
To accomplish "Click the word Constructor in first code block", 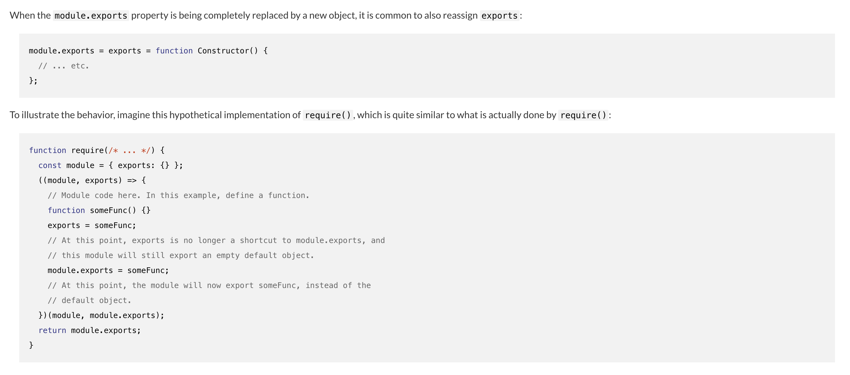I will point(223,51).
